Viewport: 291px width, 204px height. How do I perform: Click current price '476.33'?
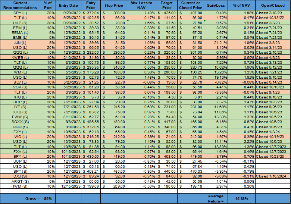(191, 171)
